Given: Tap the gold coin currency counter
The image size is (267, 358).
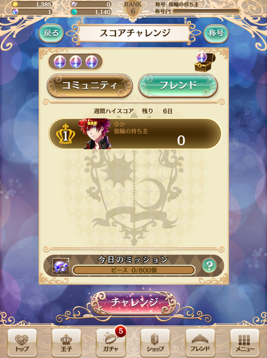Looking at the screenshot, I should (32, 4).
